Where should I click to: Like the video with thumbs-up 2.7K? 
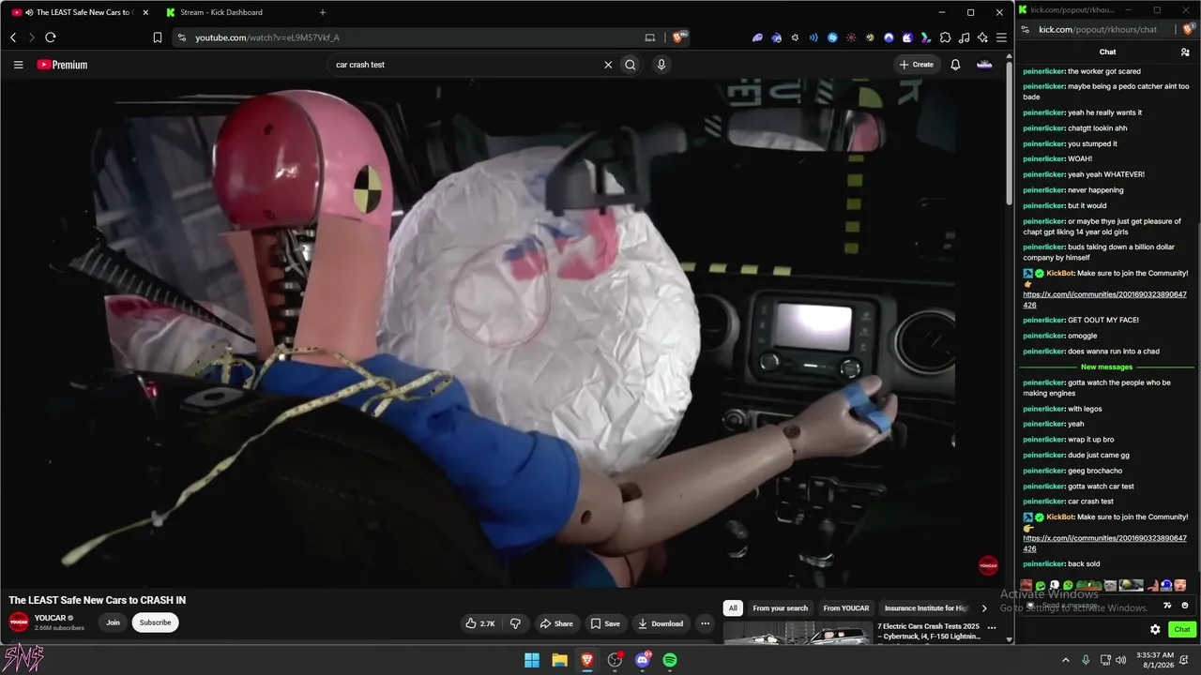480,623
